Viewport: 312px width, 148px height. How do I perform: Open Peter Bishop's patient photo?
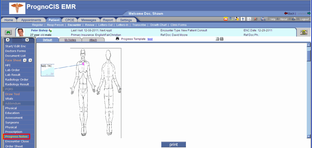[x=20, y=32]
